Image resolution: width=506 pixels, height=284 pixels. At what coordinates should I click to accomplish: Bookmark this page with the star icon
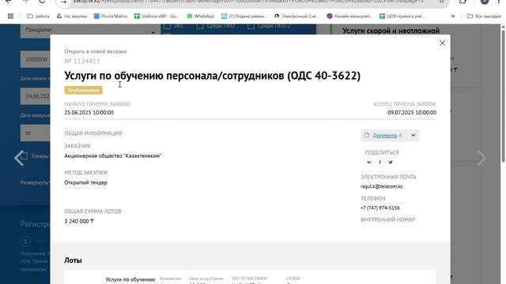point(442,2)
